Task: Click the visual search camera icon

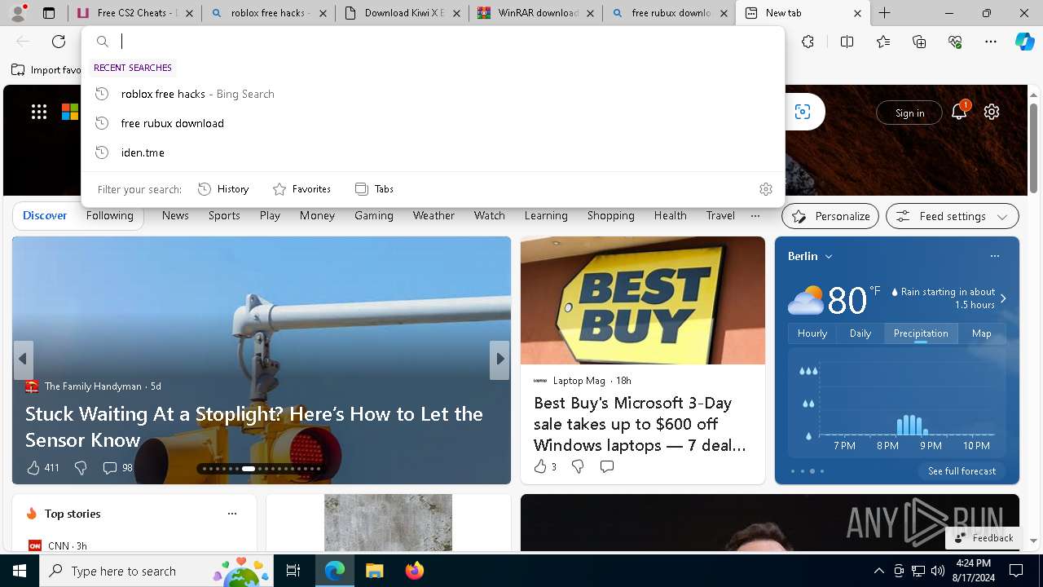Action: [803, 113]
